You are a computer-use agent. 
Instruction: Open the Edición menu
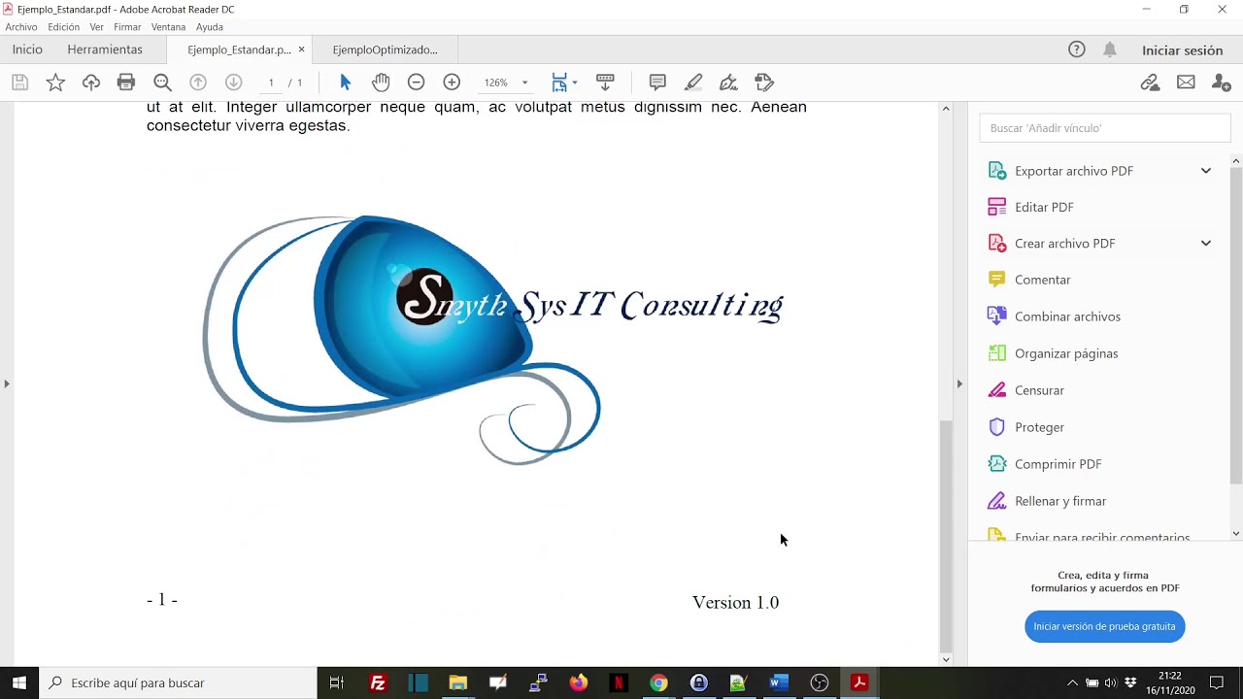point(64,27)
